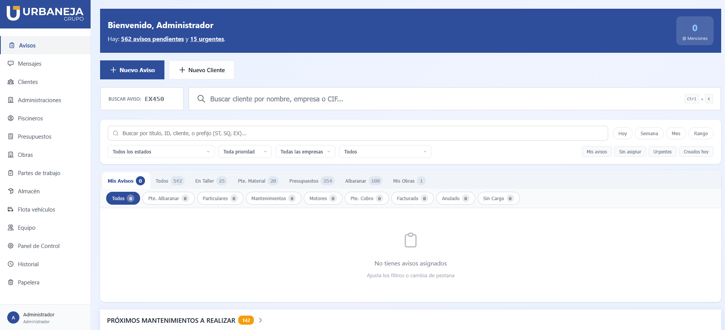
Task: Click the empty clipboard icon above the no-avisos message
Action: (411, 240)
